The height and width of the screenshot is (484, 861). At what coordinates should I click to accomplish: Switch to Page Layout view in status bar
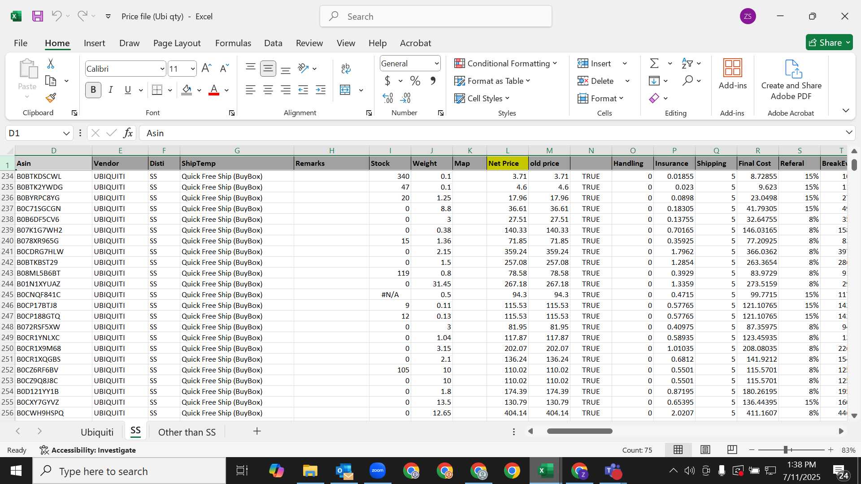click(705, 450)
